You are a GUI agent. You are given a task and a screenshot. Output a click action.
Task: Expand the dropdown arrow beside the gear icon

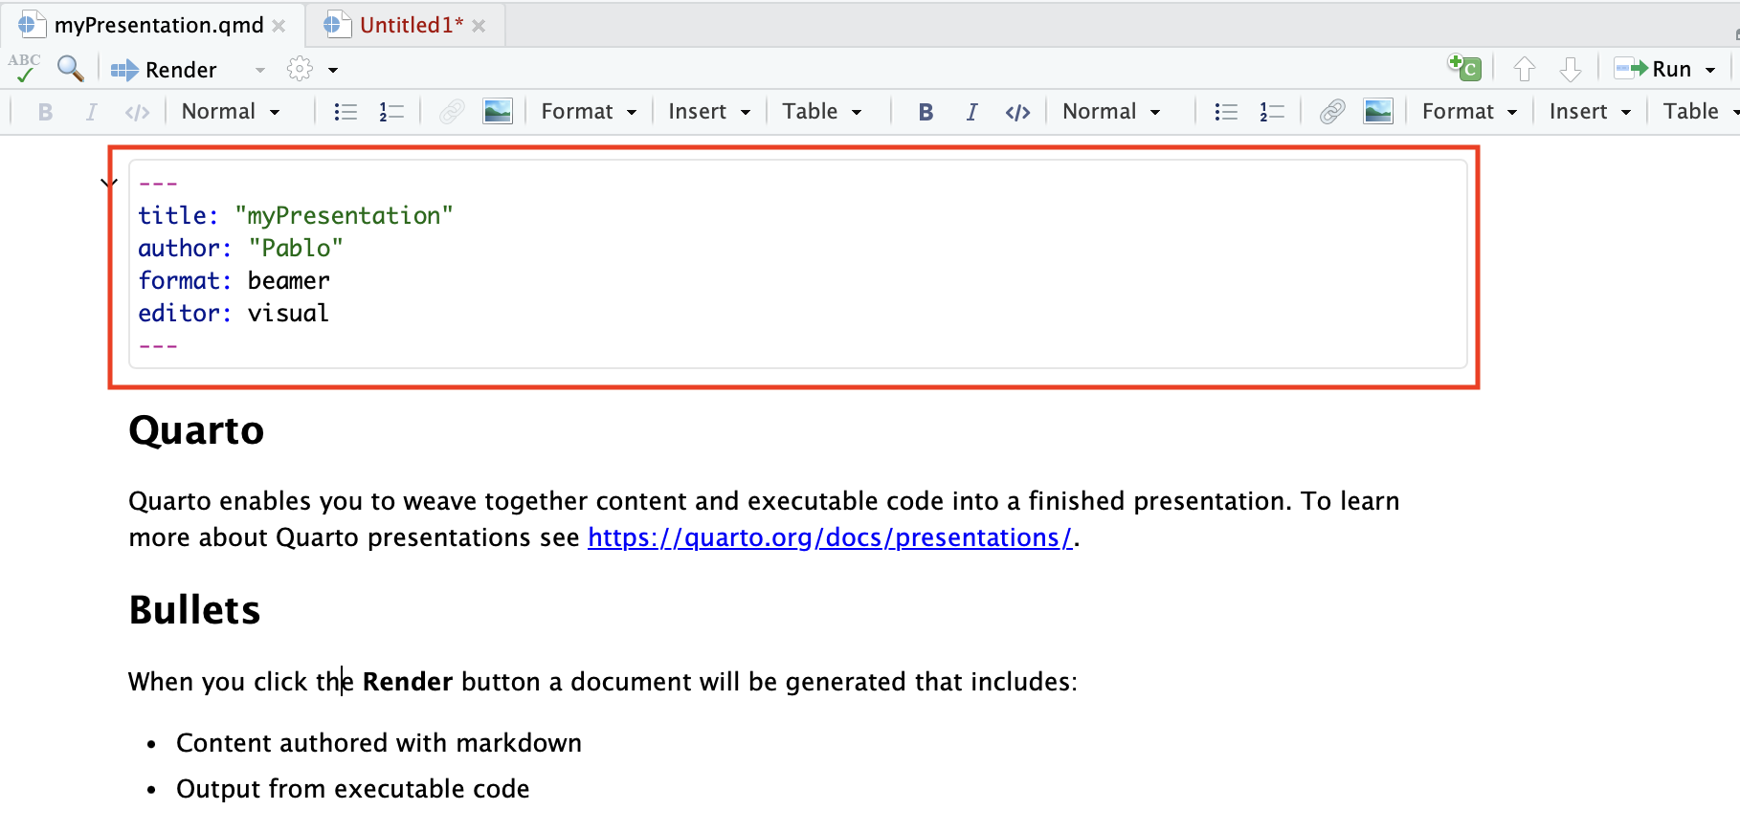[333, 70]
